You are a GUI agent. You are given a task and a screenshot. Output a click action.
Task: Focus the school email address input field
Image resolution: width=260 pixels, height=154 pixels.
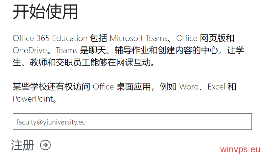pos(132,122)
